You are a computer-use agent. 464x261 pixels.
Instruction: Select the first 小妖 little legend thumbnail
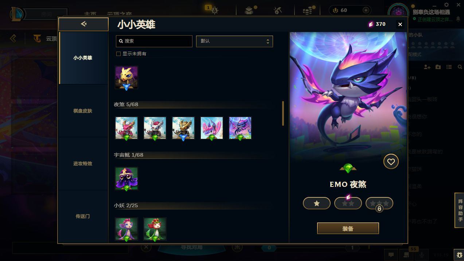coord(126,229)
